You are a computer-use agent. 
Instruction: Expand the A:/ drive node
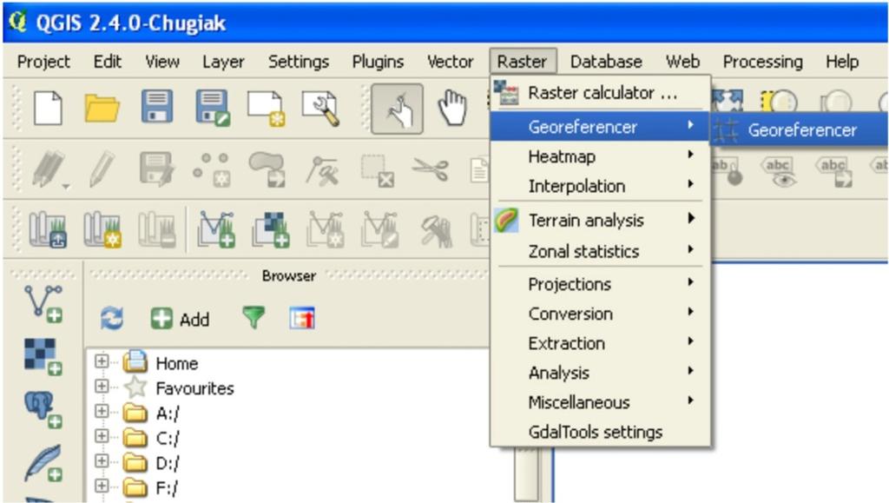(x=102, y=411)
